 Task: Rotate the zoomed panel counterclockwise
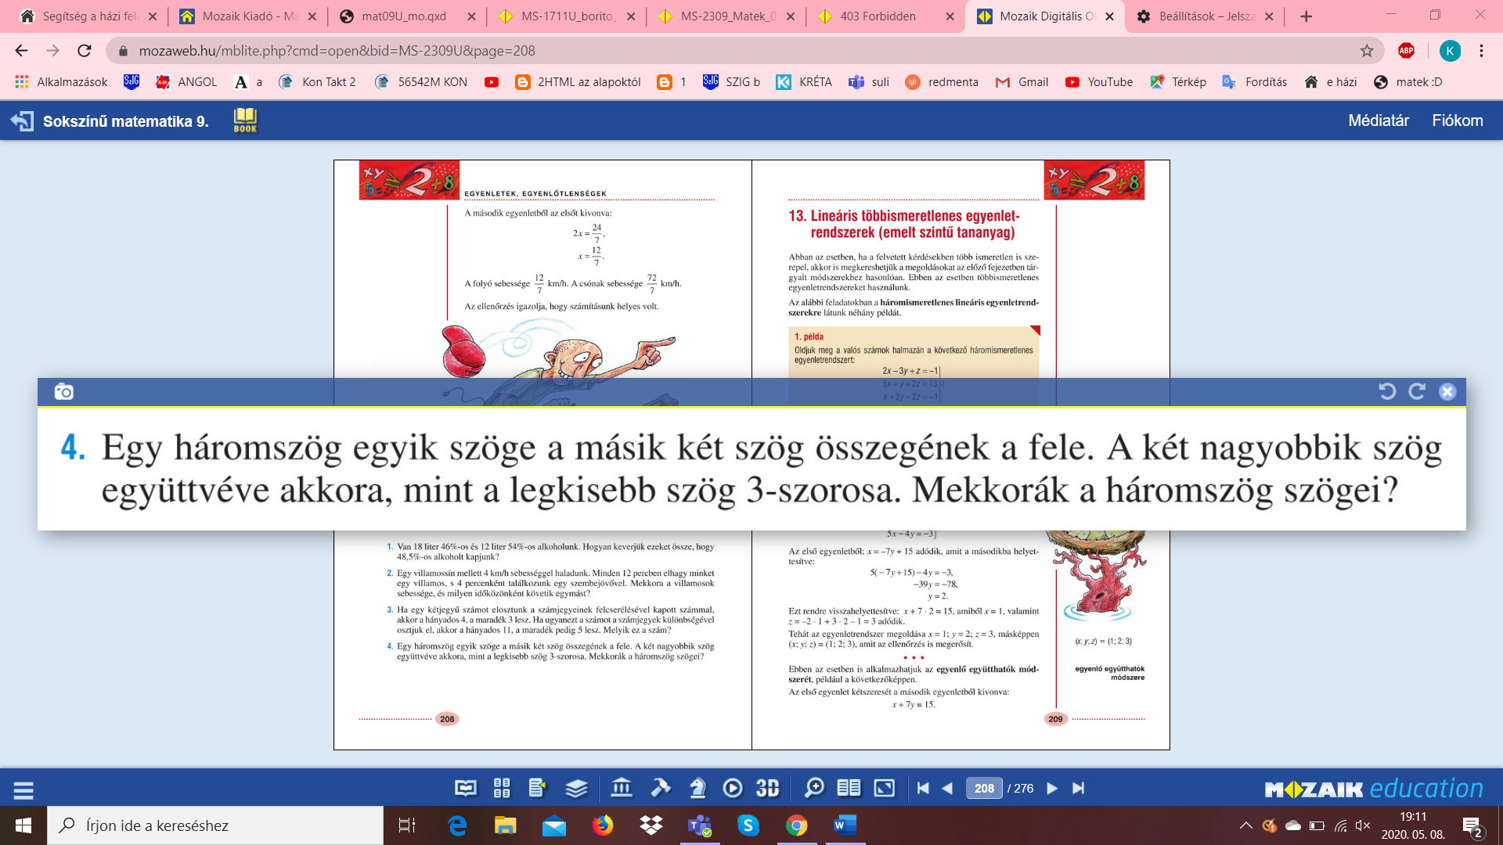1387,391
